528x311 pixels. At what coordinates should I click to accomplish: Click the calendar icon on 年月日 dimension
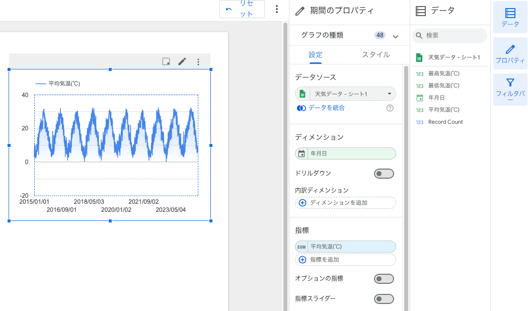[302, 154]
